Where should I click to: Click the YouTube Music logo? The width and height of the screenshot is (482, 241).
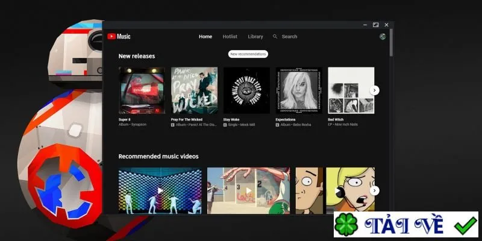[119, 37]
